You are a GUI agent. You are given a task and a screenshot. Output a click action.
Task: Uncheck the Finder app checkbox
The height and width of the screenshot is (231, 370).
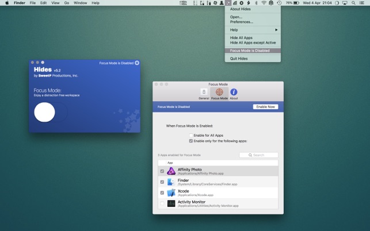[162, 182]
